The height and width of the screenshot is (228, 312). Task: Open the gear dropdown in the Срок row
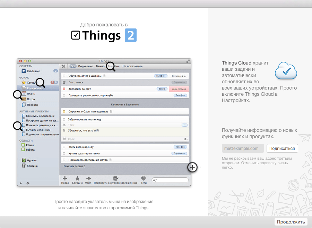pyautogui.click(x=186, y=139)
